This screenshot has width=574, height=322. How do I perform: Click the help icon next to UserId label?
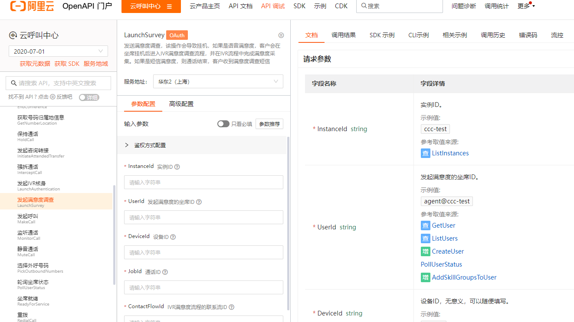pyautogui.click(x=199, y=202)
